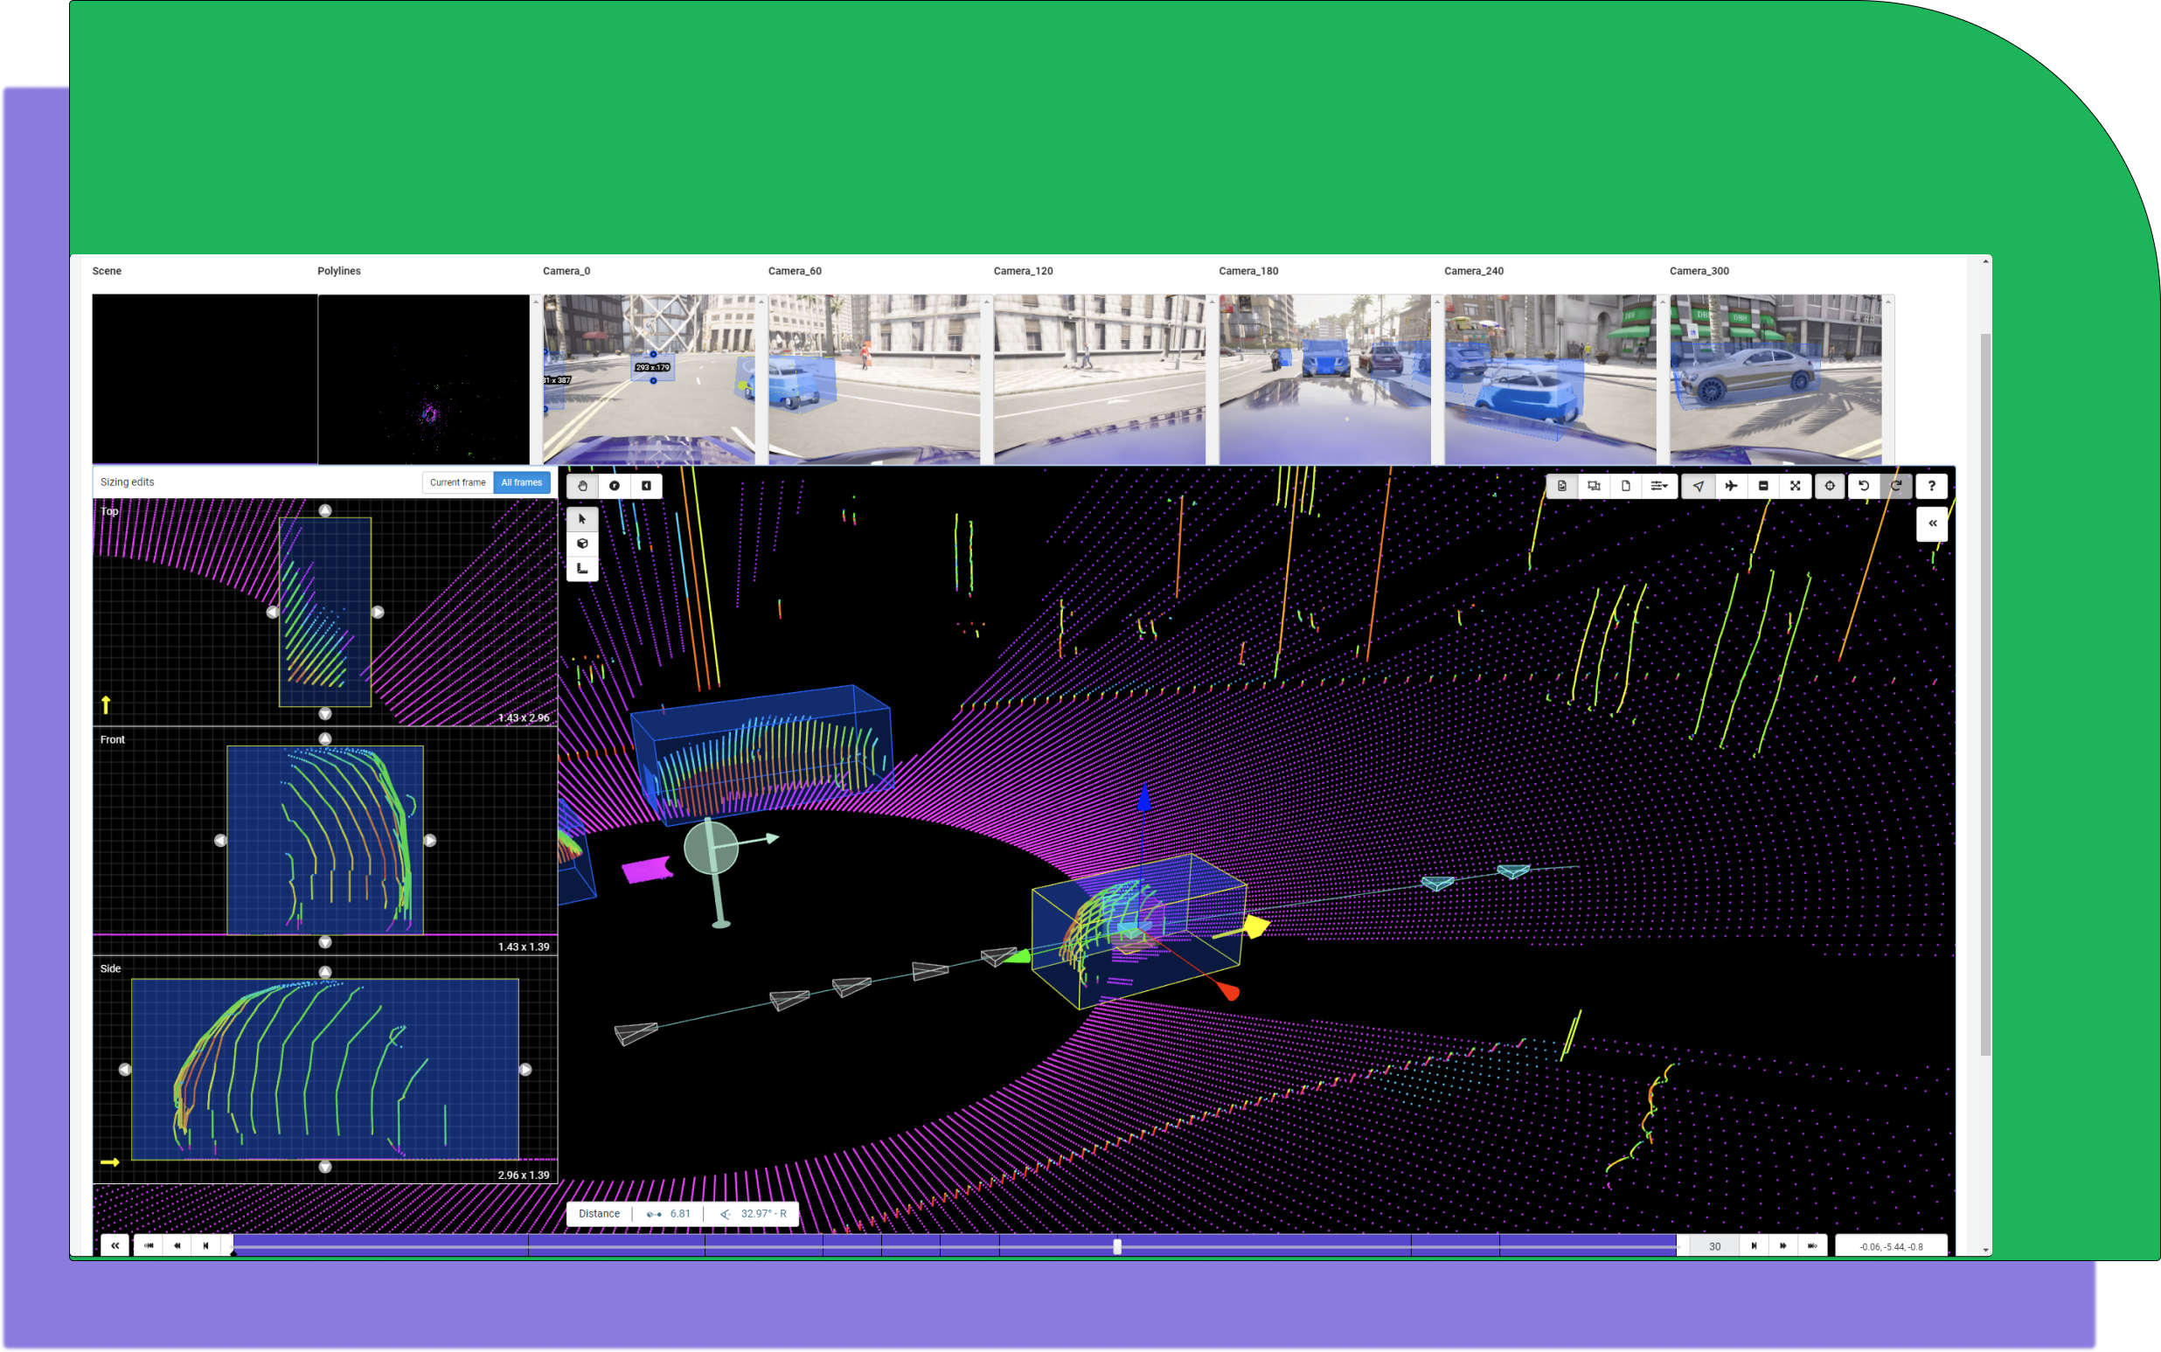Select the 3D cuboid tool

tap(582, 544)
